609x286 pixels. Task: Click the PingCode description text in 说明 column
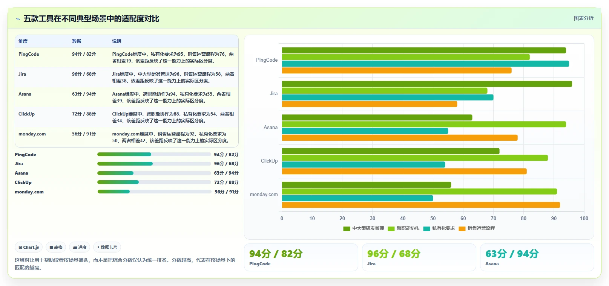click(x=173, y=58)
